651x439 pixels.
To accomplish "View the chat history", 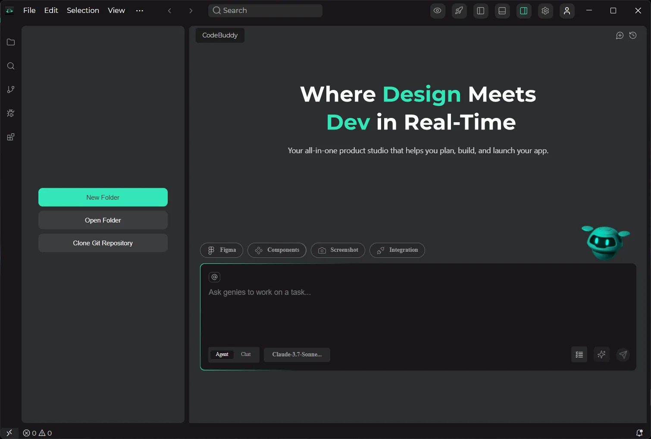I will coord(632,35).
